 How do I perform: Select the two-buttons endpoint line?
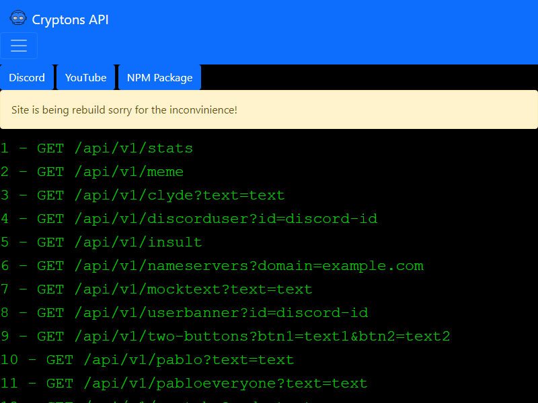(225, 337)
